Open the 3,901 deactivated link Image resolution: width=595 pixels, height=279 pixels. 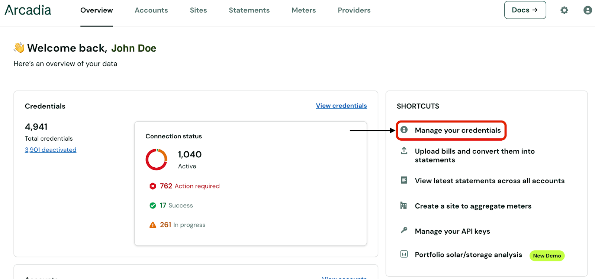tap(51, 150)
